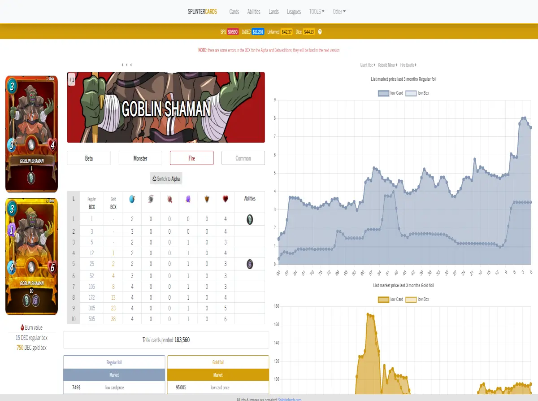Screen dimensions: 538x401
Task: Jump to Kobold Miner card
Action: (x=388, y=65)
